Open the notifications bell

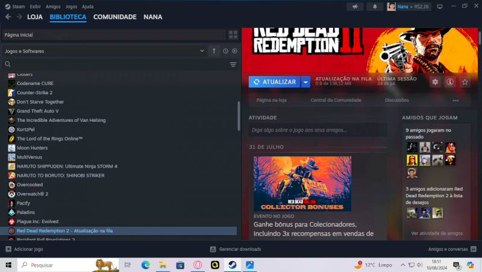pos(375,6)
